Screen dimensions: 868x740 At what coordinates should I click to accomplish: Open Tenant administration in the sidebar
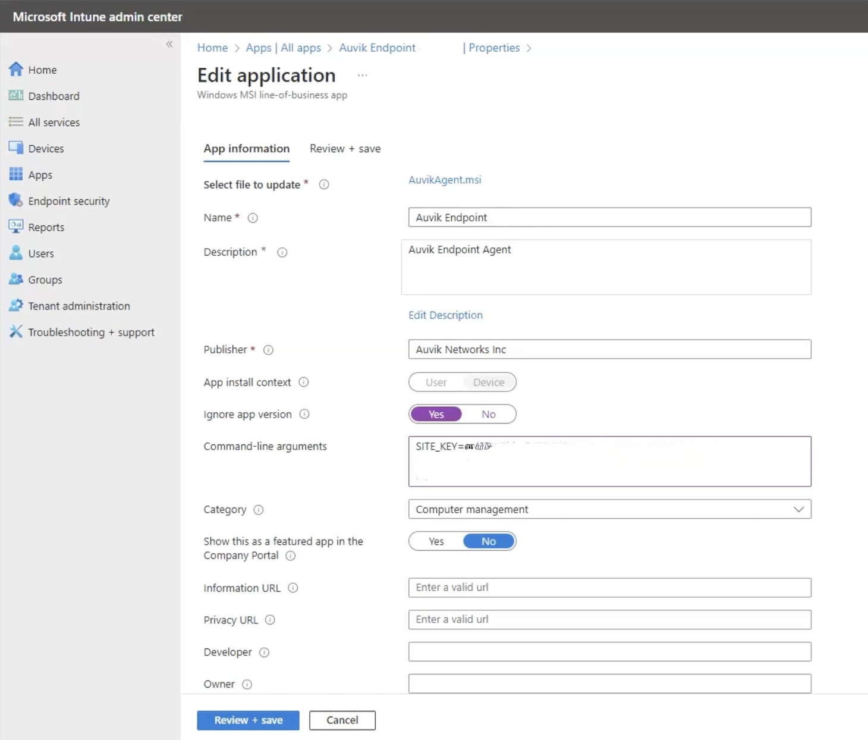(79, 306)
